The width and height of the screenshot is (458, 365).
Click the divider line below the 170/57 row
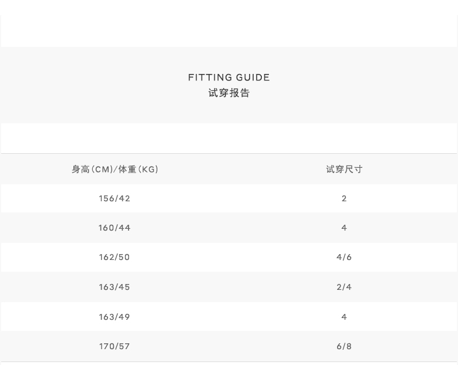click(229, 361)
